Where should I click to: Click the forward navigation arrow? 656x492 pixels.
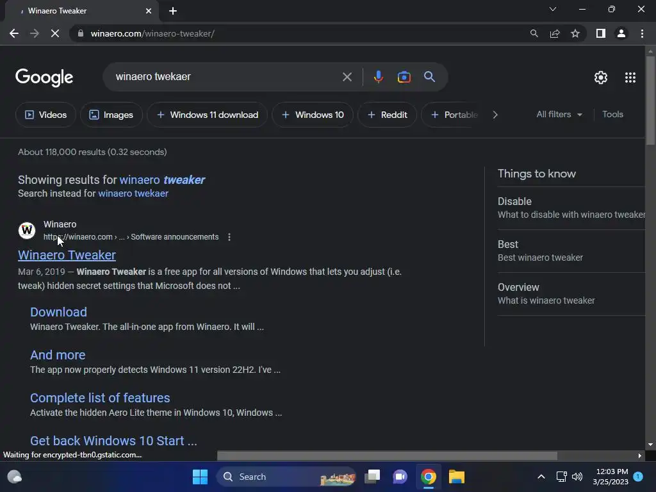35,33
